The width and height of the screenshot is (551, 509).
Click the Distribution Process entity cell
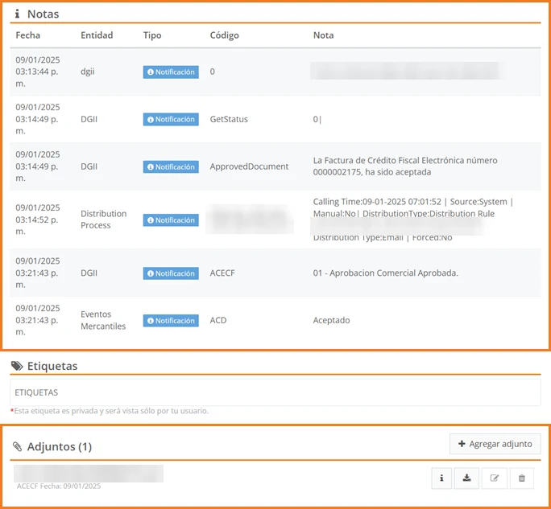103,220
